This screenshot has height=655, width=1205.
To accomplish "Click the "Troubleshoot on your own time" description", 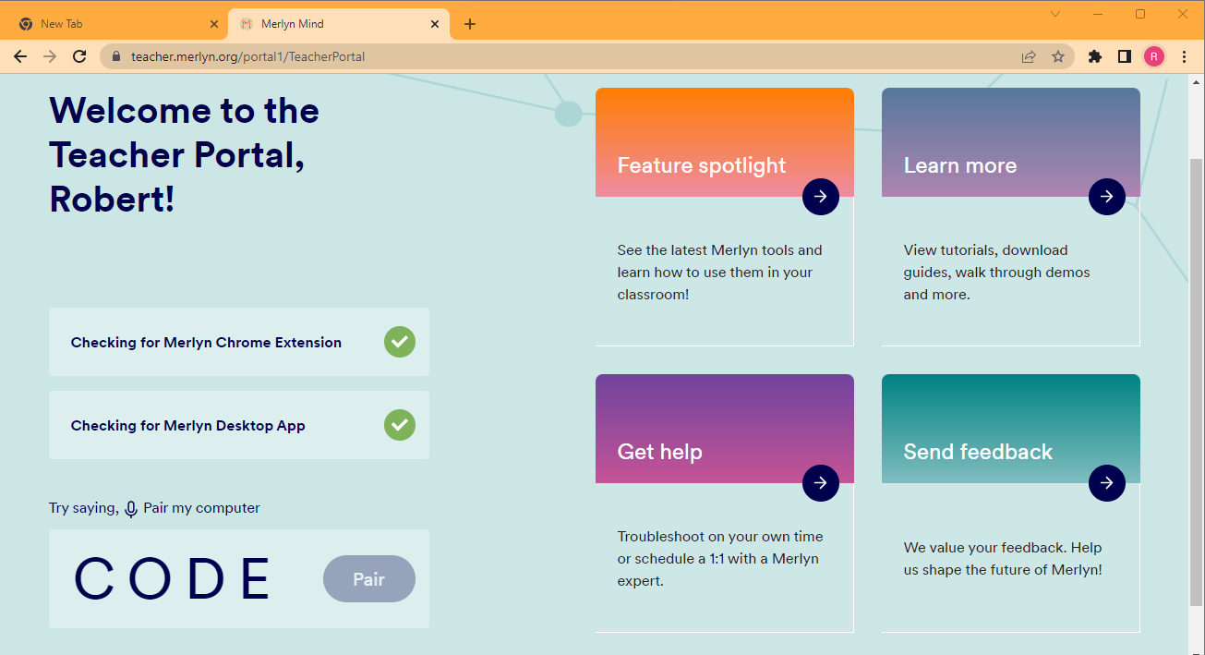I will click(x=720, y=559).
